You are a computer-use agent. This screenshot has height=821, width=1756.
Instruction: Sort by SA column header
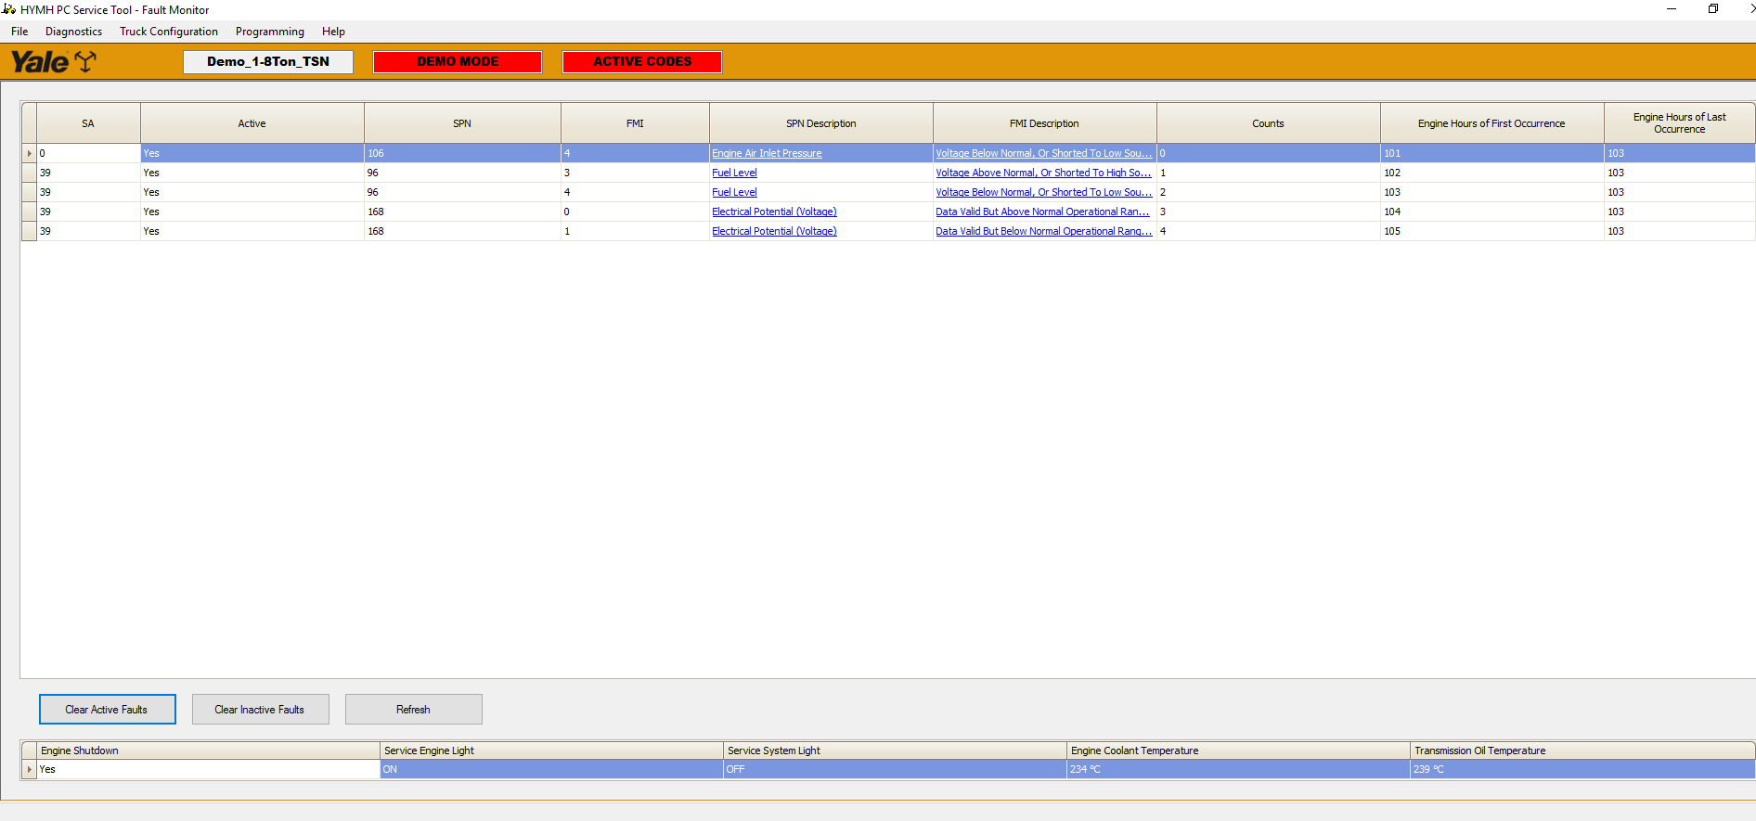pyautogui.click(x=88, y=123)
